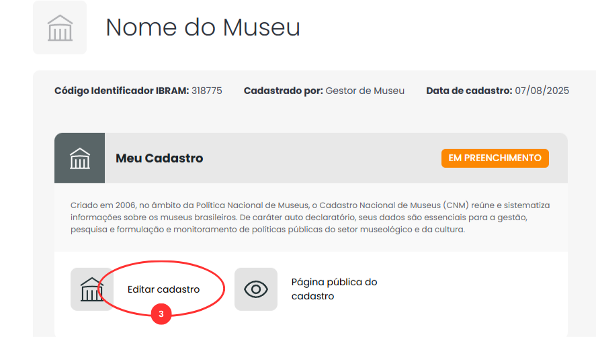Viewport: 596px width, 337px height.
Task: Click the EM PREENCHIMENTO status badge
Action: [x=495, y=158]
